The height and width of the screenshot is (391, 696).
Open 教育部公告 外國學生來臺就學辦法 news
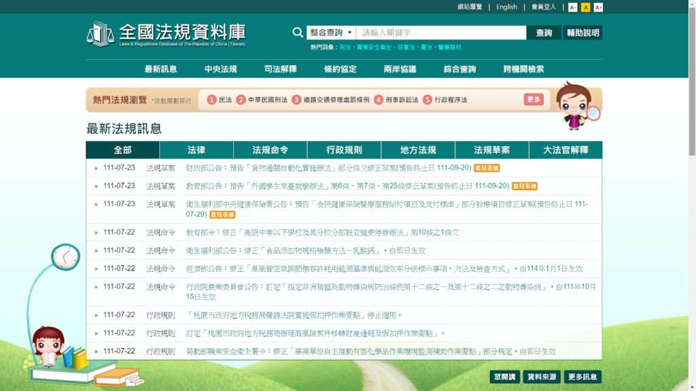click(347, 186)
